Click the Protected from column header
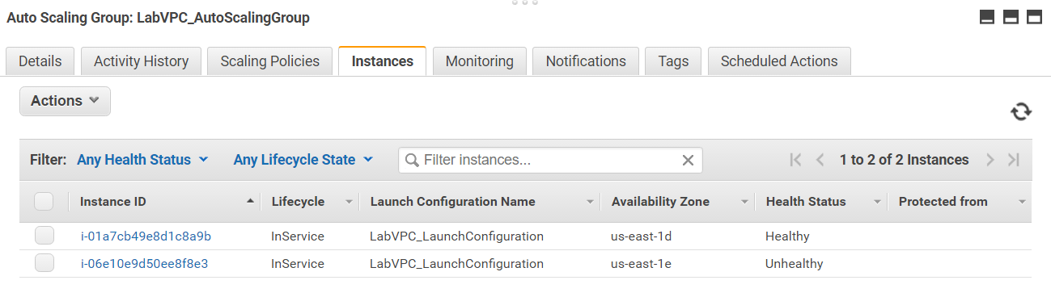 click(x=943, y=202)
